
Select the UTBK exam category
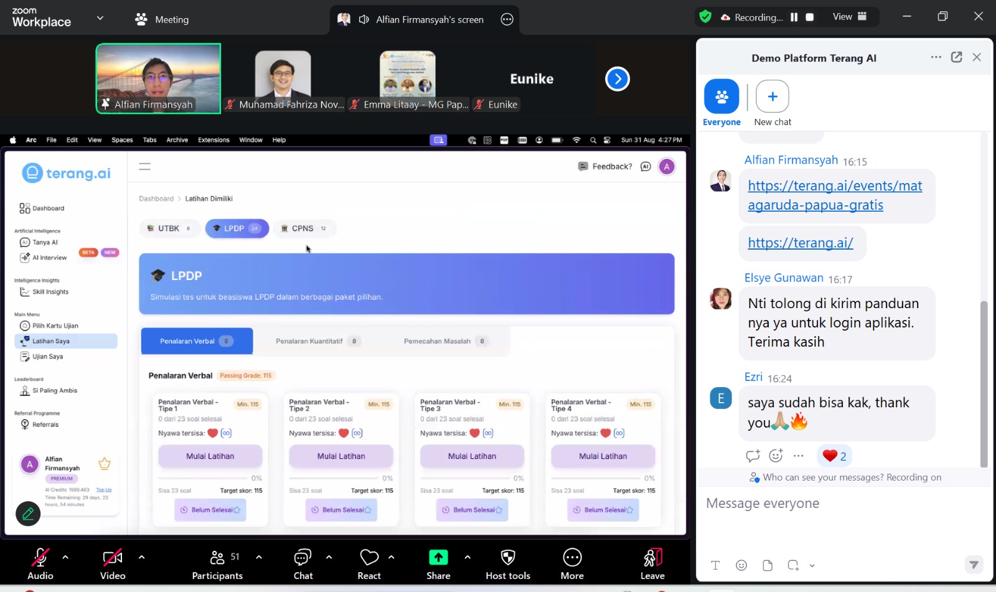[169, 228]
